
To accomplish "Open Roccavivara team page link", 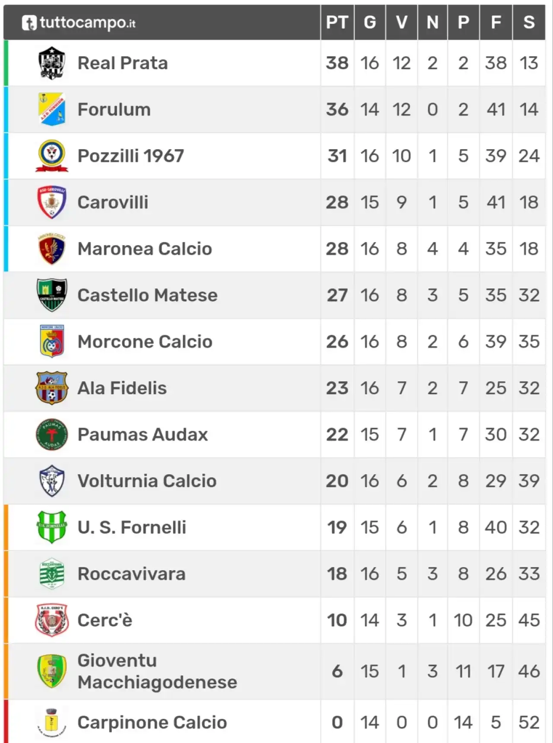I will 132,574.
